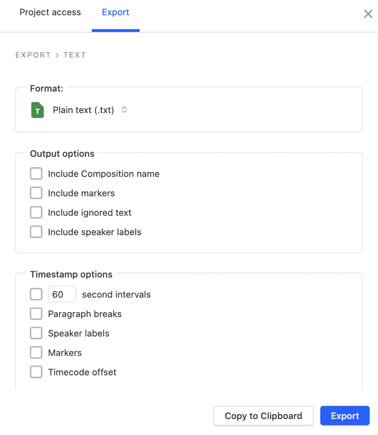Enable Markers timestamp checkbox
The width and height of the screenshot is (378, 435).
pyautogui.click(x=36, y=353)
